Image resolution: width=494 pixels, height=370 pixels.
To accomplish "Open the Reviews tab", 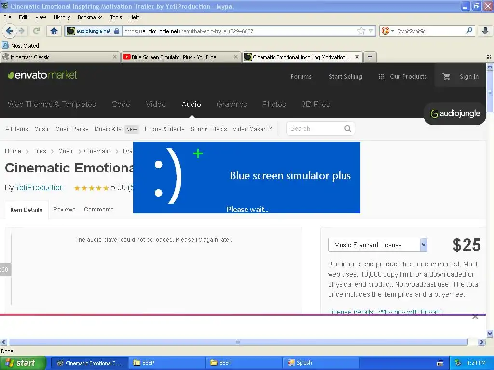I will pos(64,210).
